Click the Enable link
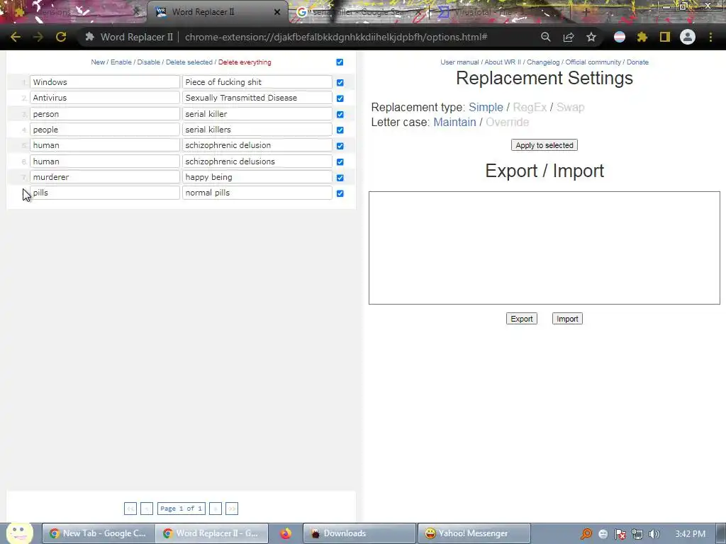 tap(121, 62)
